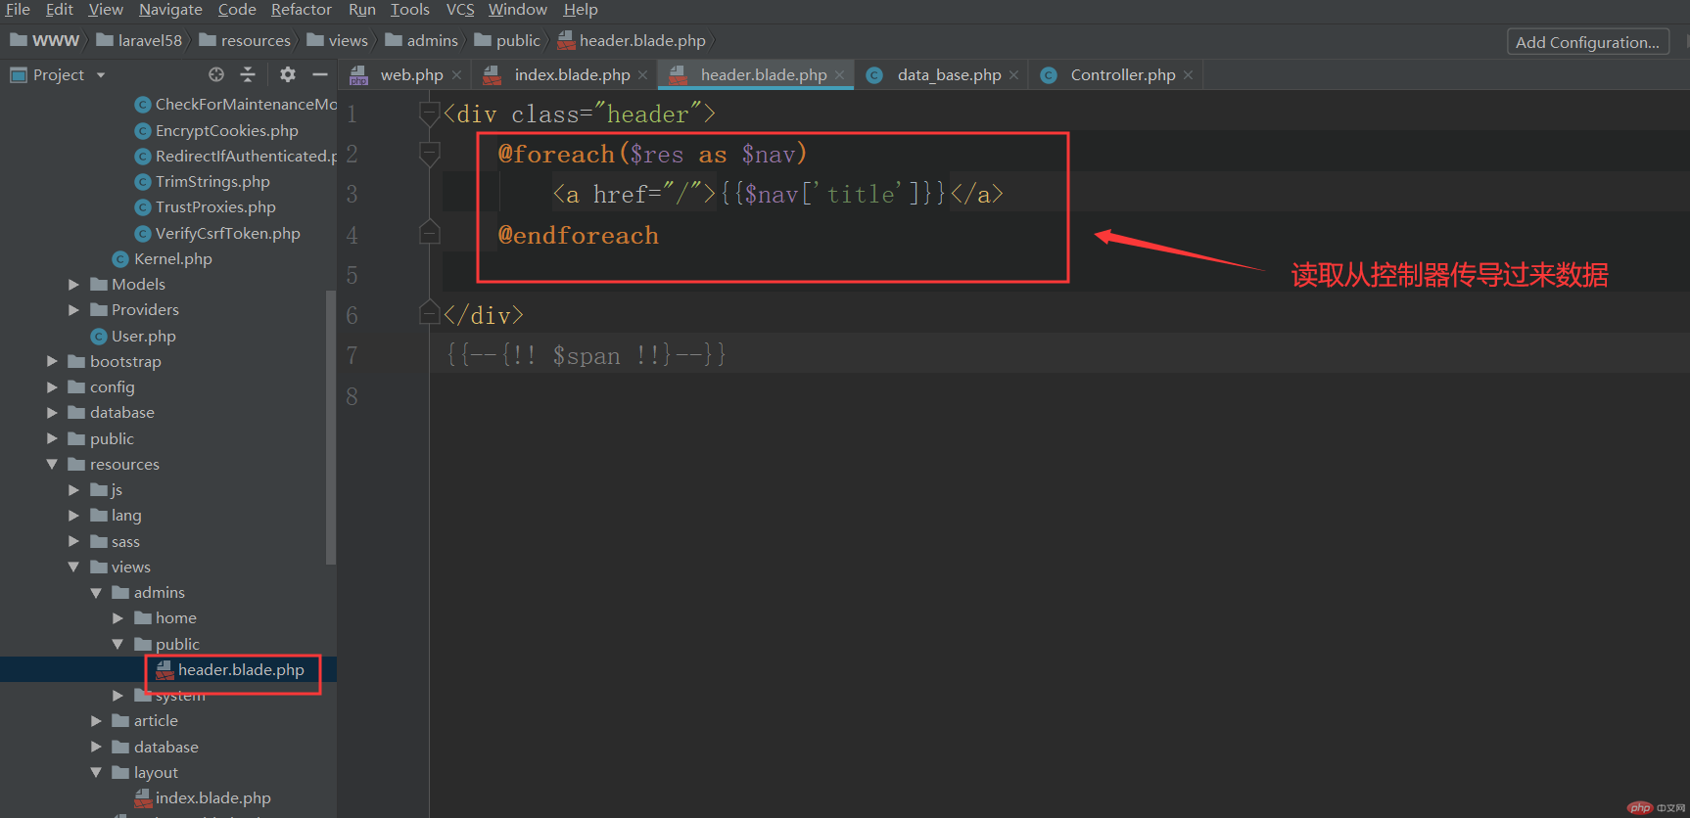Screen dimensions: 1690x818
Task: Expand the bootstrap folder arrow
Action: (x=52, y=362)
